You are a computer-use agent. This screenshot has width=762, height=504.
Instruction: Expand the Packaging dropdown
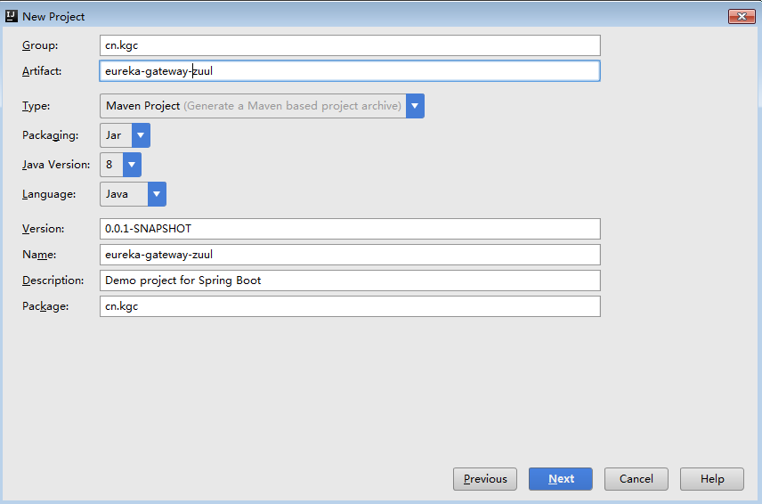click(141, 135)
